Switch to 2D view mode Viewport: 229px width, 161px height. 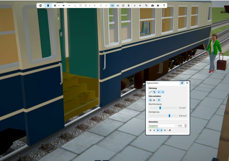(x=118, y=5)
